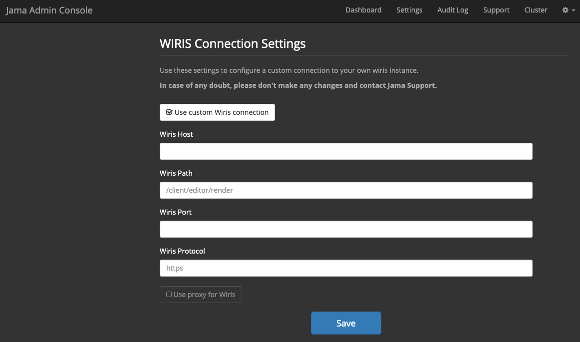This screenshot has width=580, height=342.
Task: Click the 'Use these settings' description text
Action: click(289, 70)
